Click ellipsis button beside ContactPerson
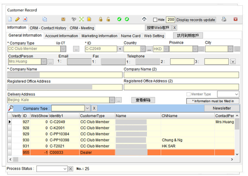Viewport: 248px width, 176px height. coord(51,62)
